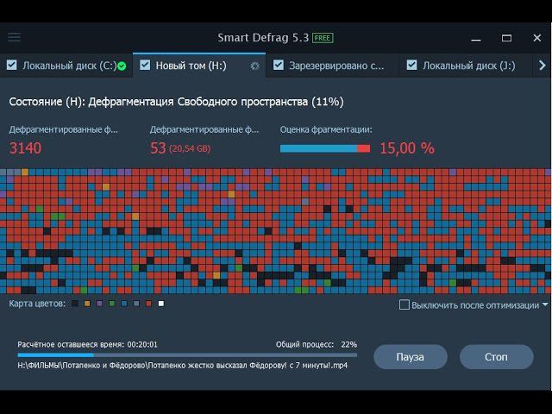Switch to Локальный диск (J:) tab
The width and height of the screenshot is (552, 414).
466,66
